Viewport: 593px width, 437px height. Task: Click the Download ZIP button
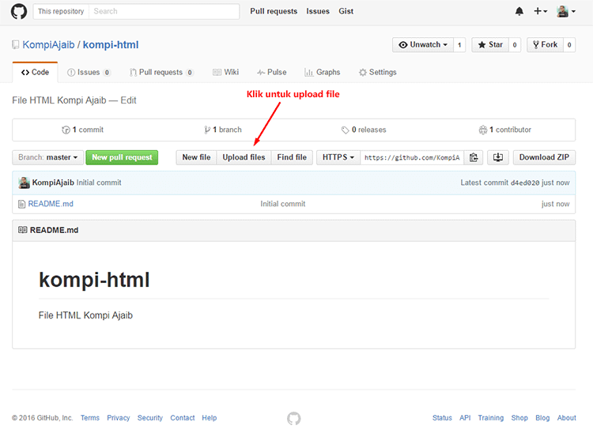tap(544, 157)
